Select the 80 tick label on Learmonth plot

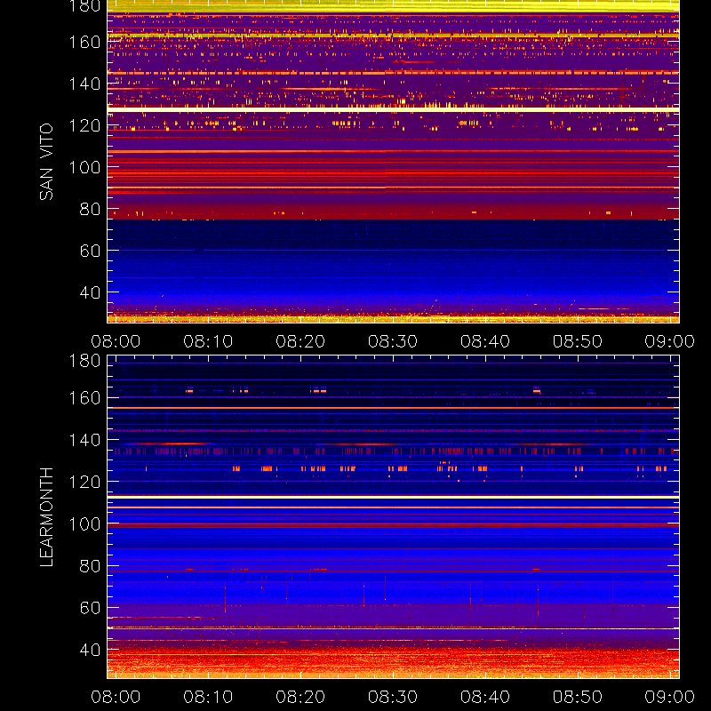click(x=90, y=566)
